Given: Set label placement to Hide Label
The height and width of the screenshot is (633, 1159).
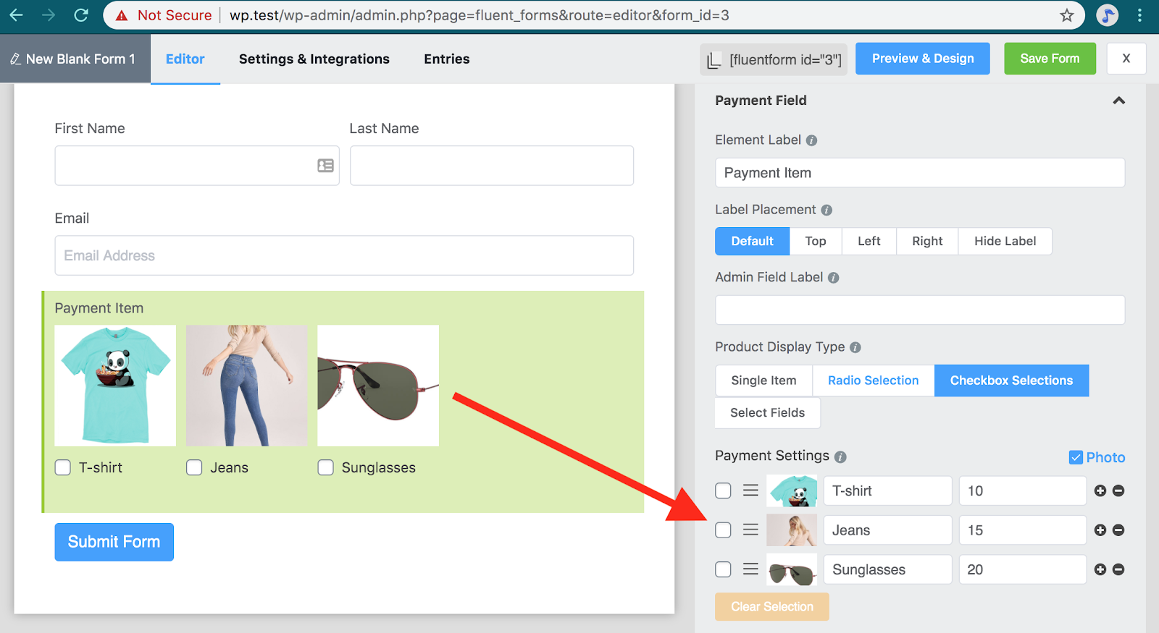Looking at the screenshot, I should click(1005, 242).
